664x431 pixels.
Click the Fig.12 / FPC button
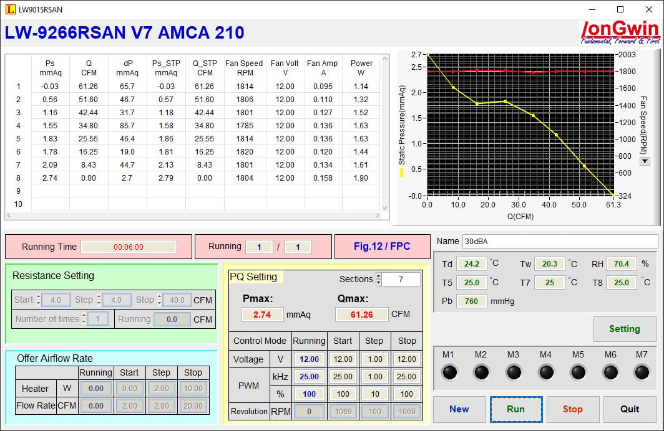tap(382, 247)
